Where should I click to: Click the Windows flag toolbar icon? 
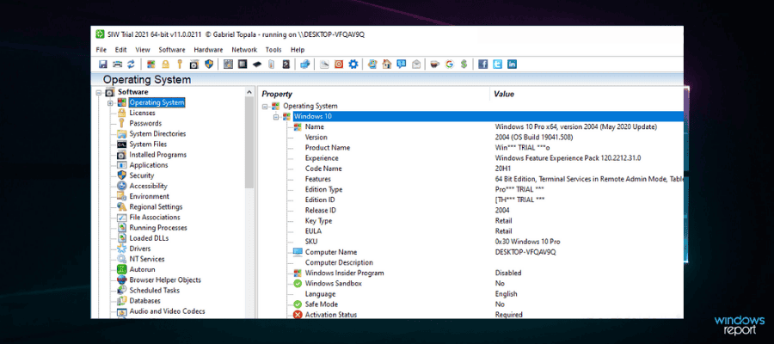pos(151,64)
